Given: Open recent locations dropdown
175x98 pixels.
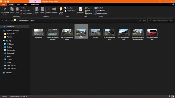Looking at the screenshot, I should coord(9,20).
